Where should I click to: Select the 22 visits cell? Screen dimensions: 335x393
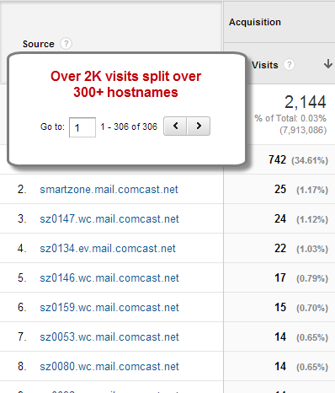tap(280, 249)
